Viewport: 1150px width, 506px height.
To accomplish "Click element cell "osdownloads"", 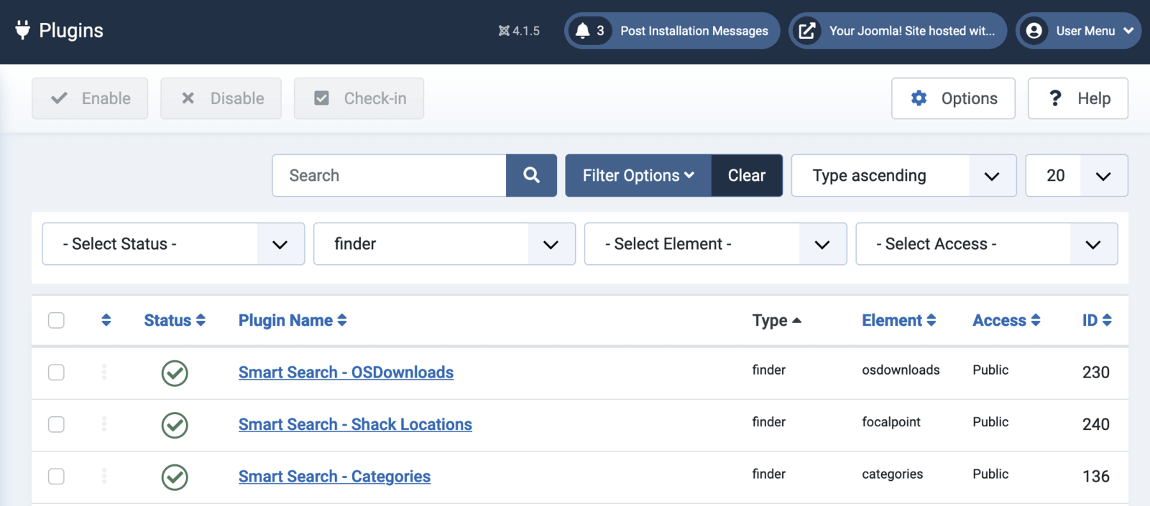I will [901, 370].
